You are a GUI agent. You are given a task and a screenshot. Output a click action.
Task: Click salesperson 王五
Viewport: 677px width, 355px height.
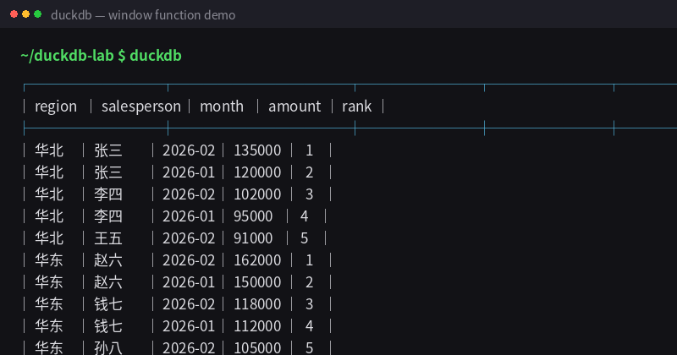pyautogui.click(x=108, y=238)
